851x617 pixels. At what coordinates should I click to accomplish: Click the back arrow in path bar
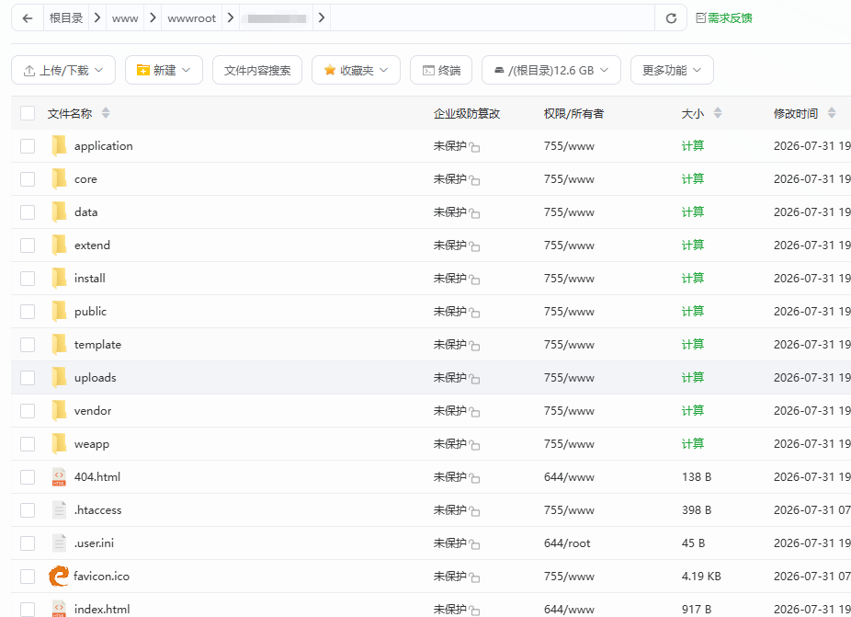pyautogui.click(x=28, y=17)
